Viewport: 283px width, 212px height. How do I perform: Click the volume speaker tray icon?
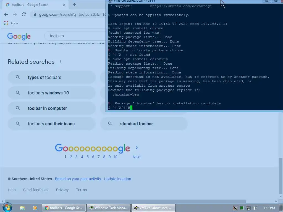click(255, 208)
